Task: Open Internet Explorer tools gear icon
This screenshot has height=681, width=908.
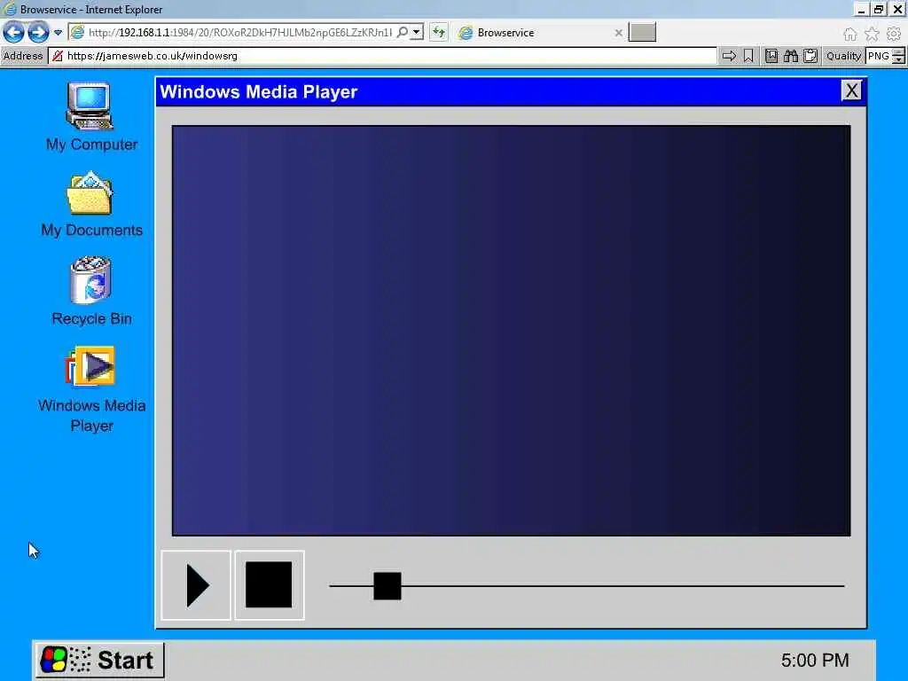Action: pos(894,35)
